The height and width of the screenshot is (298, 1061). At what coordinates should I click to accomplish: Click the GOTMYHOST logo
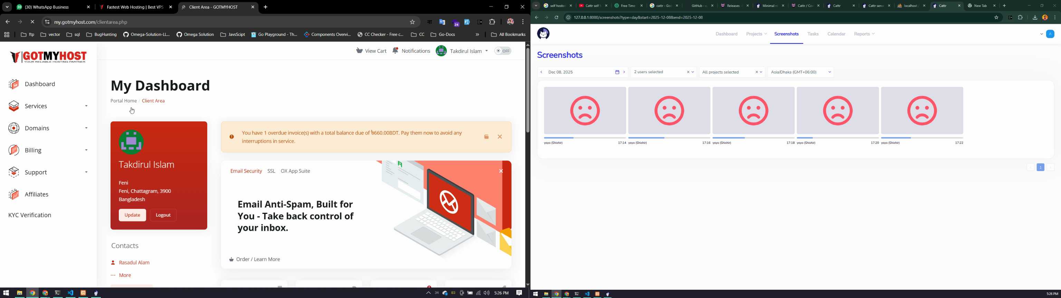pos(49,57)
